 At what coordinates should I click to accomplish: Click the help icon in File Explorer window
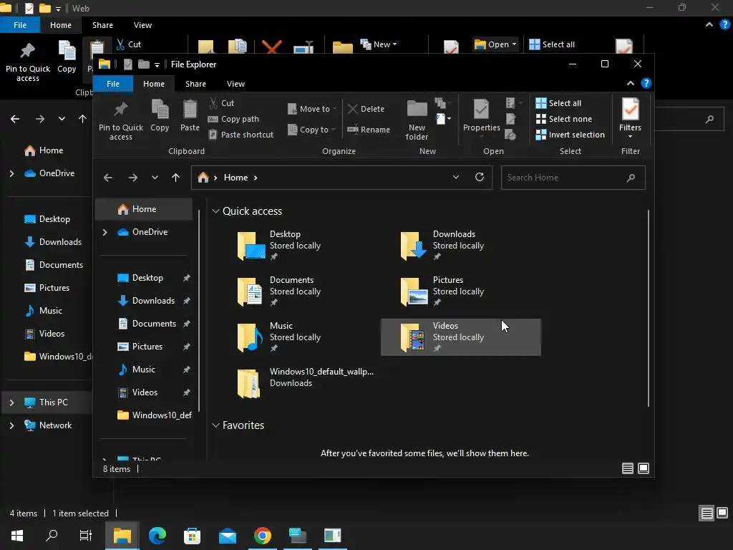[646, 83]
